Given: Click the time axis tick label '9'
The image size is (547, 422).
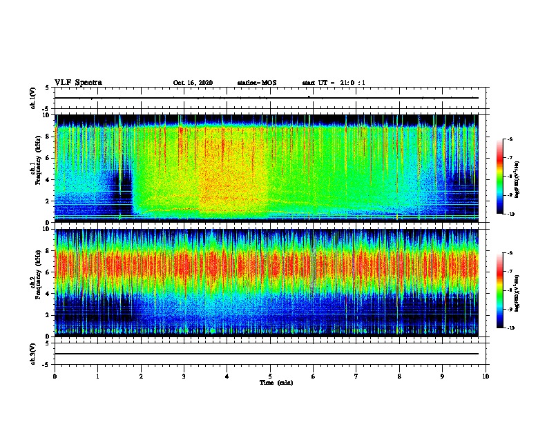Looking at the screenshot, I should tap(442, 376).
